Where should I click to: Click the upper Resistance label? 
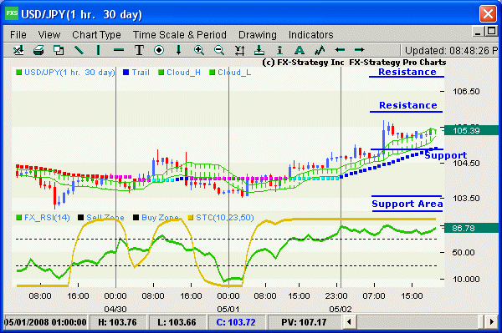pyautogui.click(x=407, y=72)
